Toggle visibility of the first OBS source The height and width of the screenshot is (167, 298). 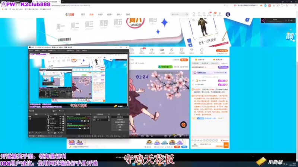click(60, 117)
